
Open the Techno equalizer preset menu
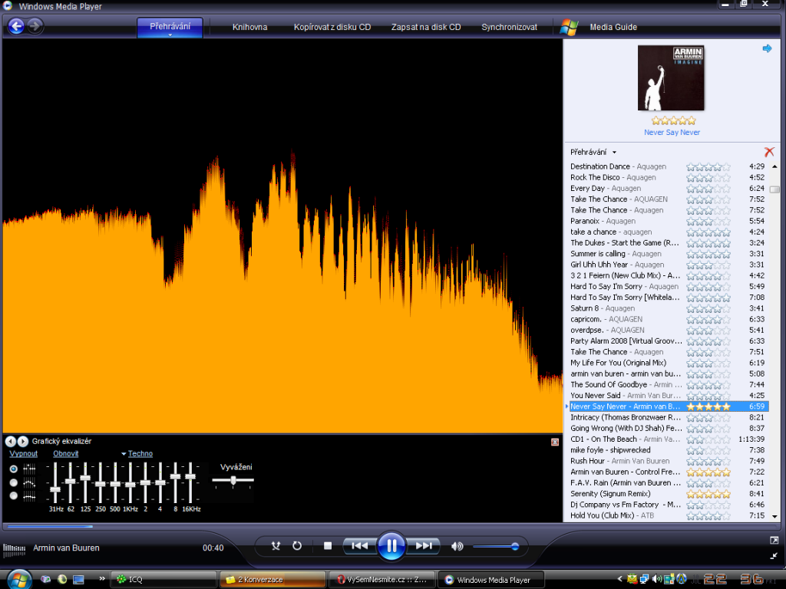click(x=137, y=454)
